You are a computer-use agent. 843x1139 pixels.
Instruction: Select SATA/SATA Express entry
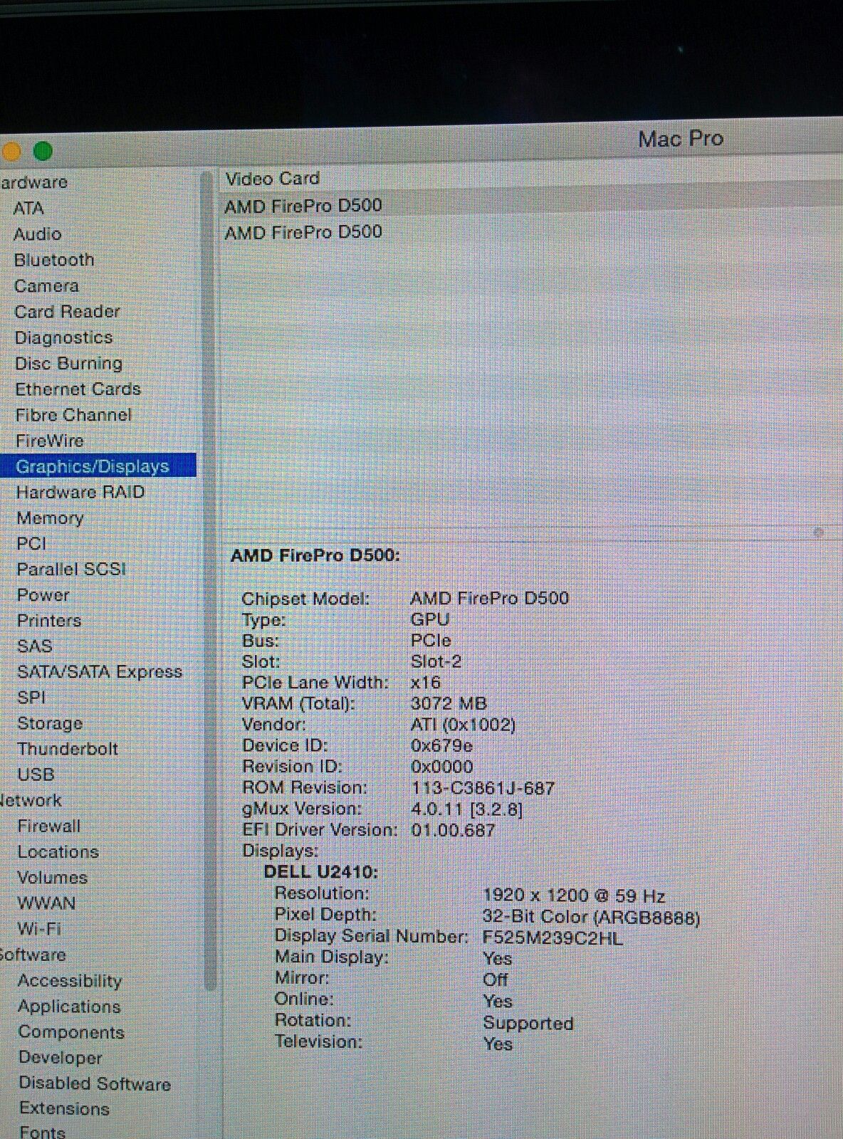[100, 672]
